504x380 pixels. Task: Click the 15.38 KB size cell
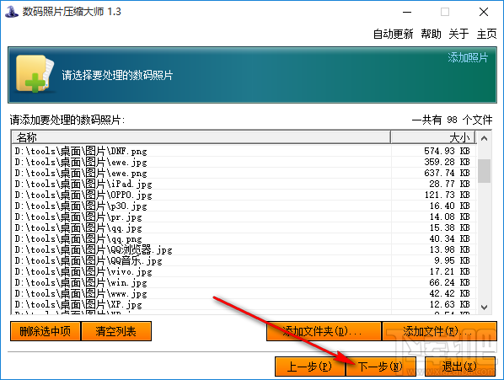click(x=449, y=227)
